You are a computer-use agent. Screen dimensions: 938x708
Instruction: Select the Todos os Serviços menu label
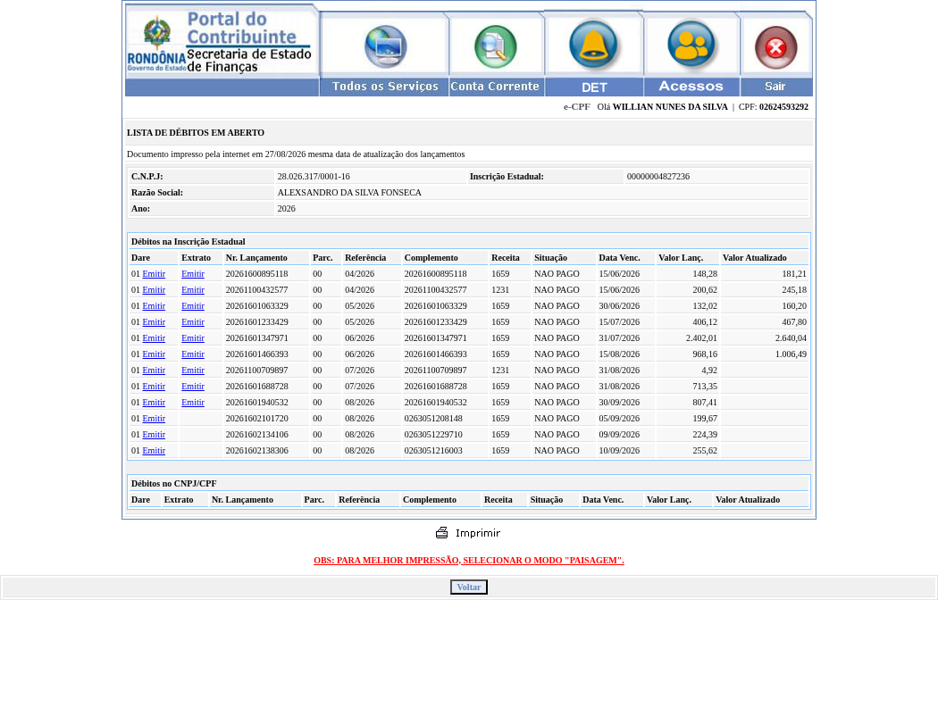click(x=385, y=87)
